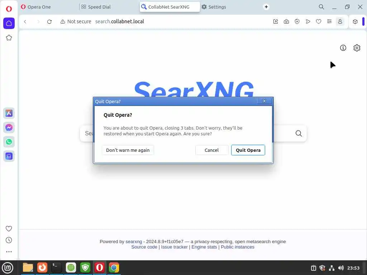Viewport: 367px width, 275px height.
Task: Click the 23:53 clock in taskbar
Action: [353, 268]
